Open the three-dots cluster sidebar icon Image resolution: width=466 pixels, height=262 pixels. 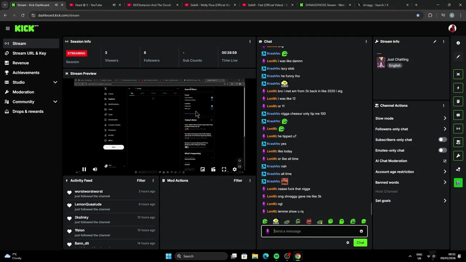coord(458,169)
